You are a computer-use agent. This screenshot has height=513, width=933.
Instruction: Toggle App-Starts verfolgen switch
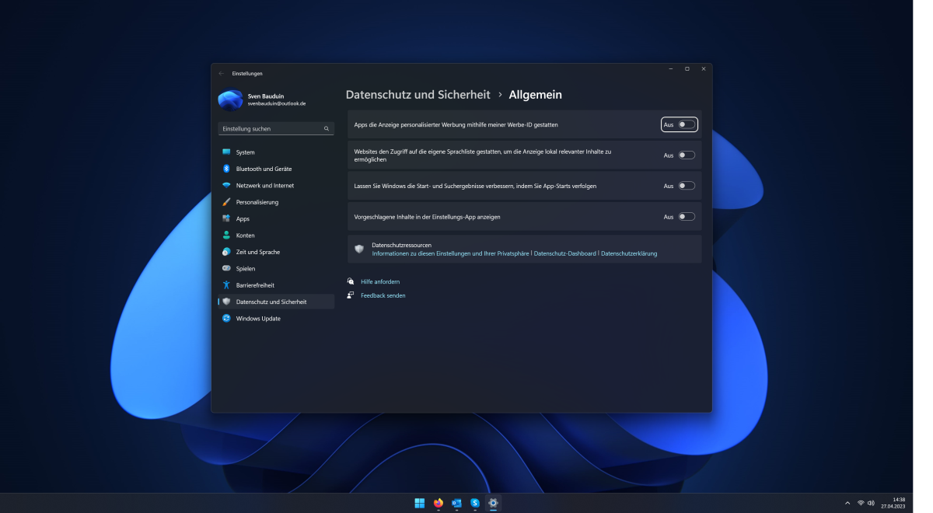tap(687, 186)
